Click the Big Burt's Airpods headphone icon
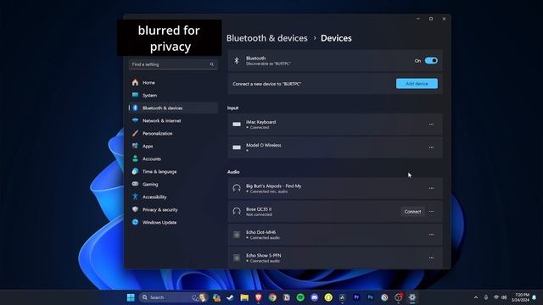The width and height of the screenshot is (543, 305). (x=237, y=188)
